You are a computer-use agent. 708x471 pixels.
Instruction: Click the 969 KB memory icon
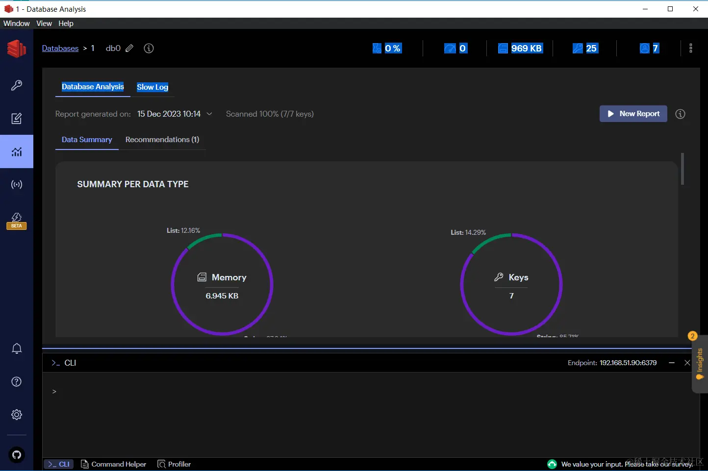[503, 48]
